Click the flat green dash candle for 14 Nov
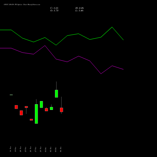 pyautogui.click(x=11, y=95)
